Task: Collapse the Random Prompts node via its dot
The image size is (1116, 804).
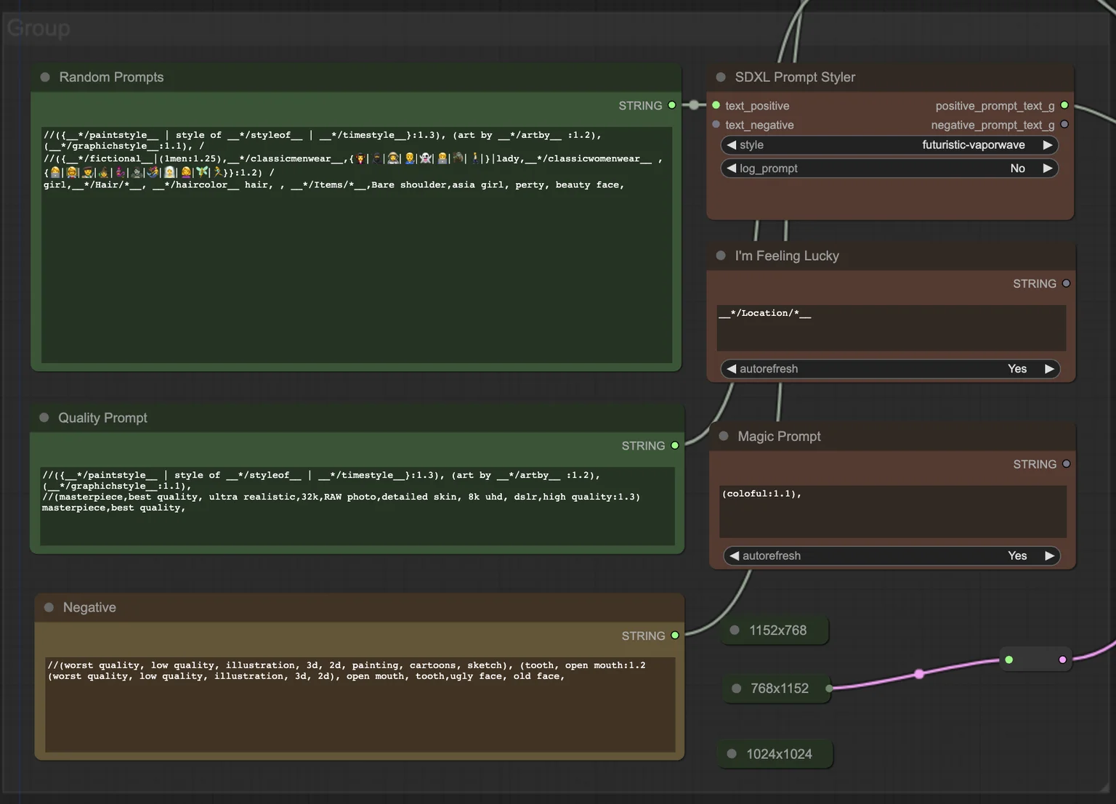Action: click(45, 77)
